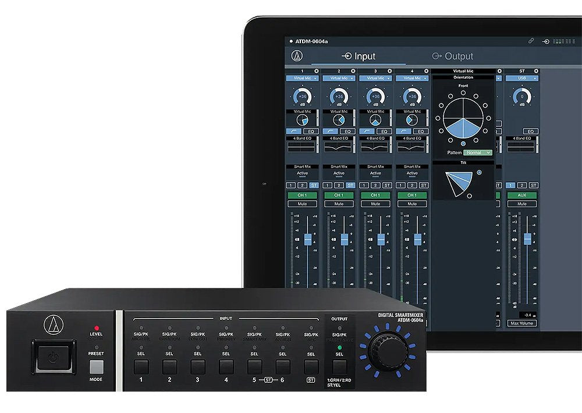
Task: Enable bus 2 on ST channel
Action: [521, 185]
